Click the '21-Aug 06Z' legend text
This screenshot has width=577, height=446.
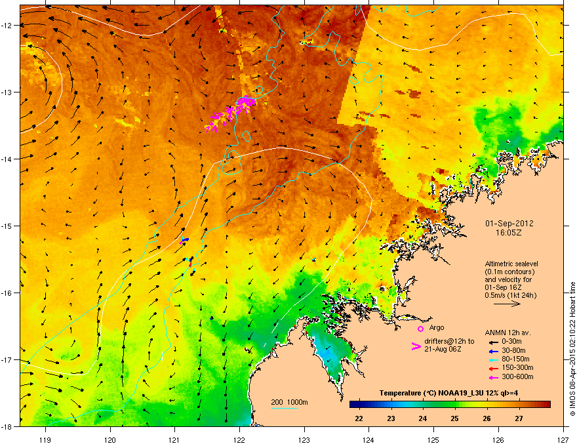pos(443,349)
